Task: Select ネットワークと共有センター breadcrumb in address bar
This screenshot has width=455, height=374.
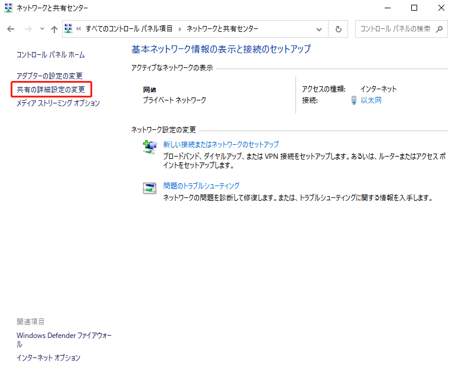Action: [x=222, y=29]
